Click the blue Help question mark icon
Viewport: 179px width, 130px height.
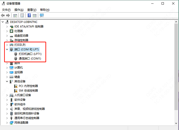(x=29, y=15)
